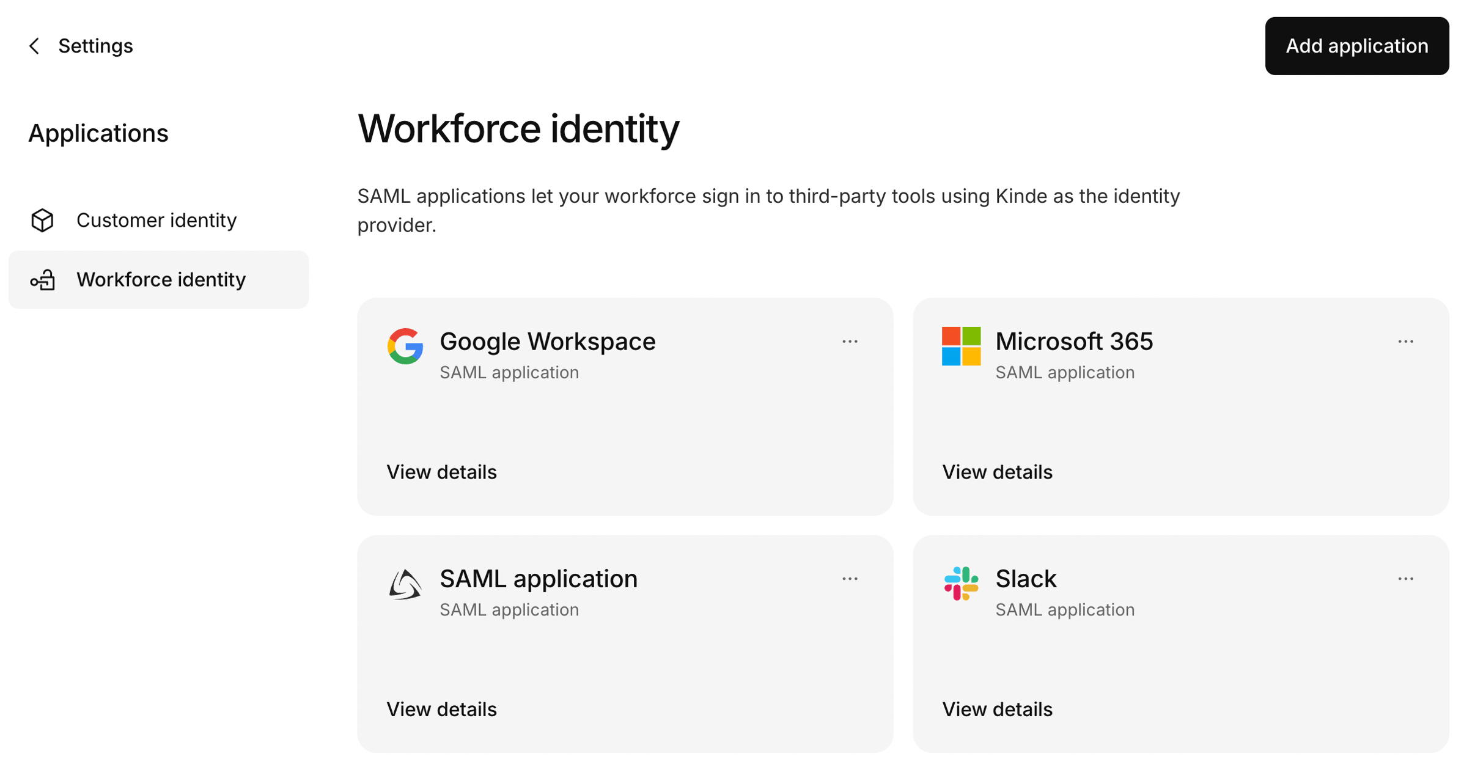The height and width of the screenshot is (770, 1464).
Task: Open the Microsoft 365 three-dot menu
Action: point(1405,341)
